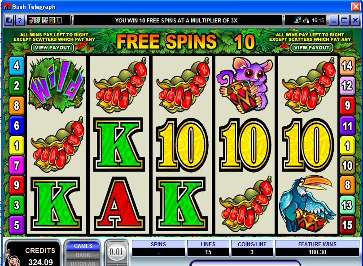The height and width of the screenshot is (266, 363).
Task: Switch to the Bank tab
Action: pos(83,255)
